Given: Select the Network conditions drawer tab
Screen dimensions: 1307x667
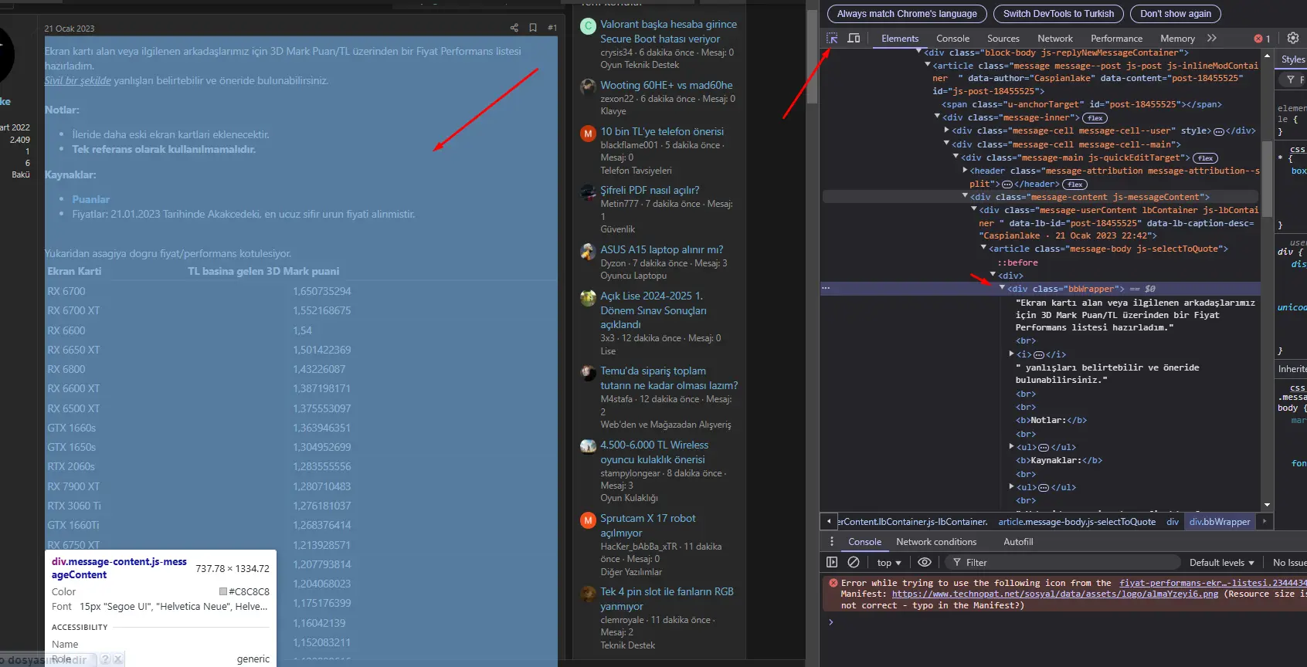Looking at the screenshot, I should [936, 542].
